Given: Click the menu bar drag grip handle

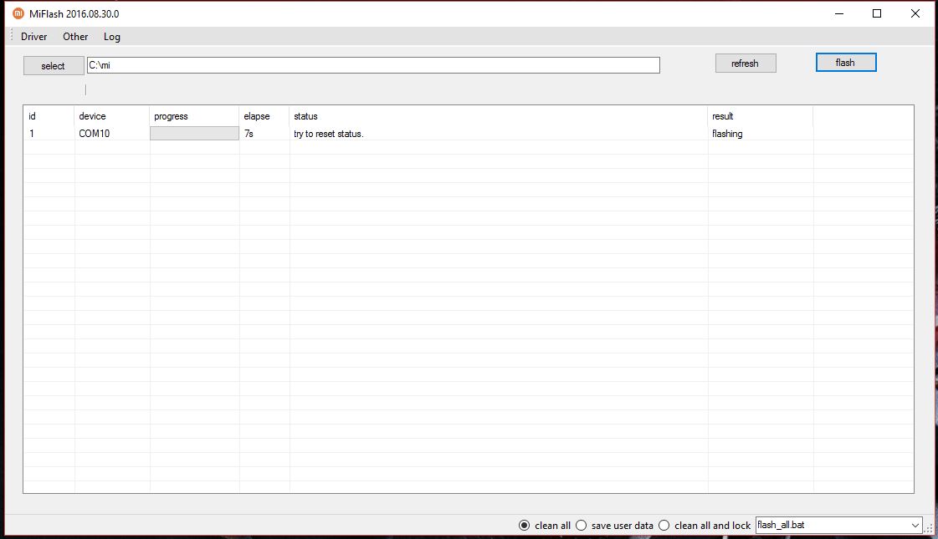Looking at the screenshot, I should 12,36.
